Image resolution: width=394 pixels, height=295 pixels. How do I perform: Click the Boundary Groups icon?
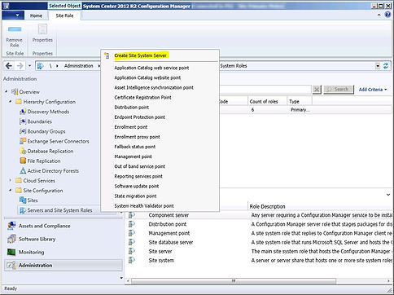(23, 131)
